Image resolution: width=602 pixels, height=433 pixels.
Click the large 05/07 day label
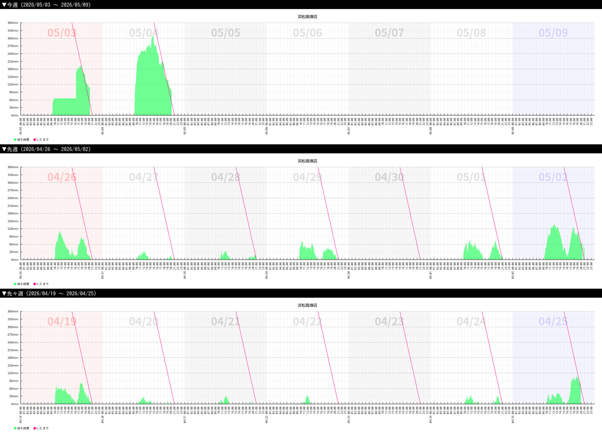tap(389, 33)
